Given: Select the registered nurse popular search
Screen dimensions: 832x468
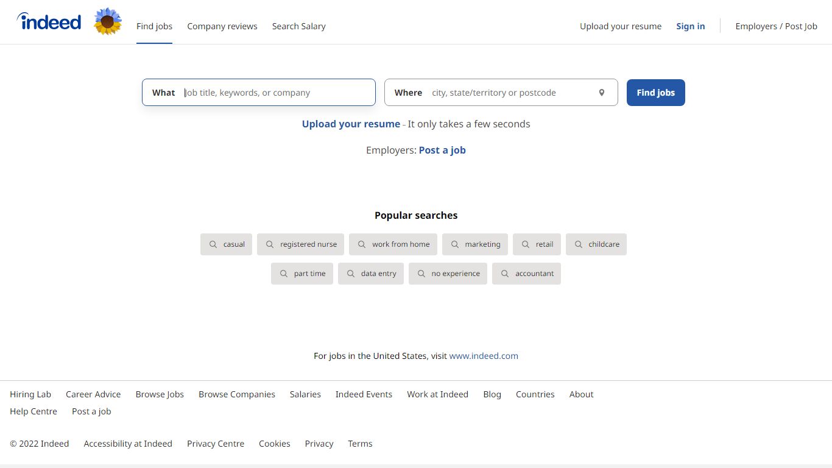Looking at the screenshot, I should [x=301, y=244].
